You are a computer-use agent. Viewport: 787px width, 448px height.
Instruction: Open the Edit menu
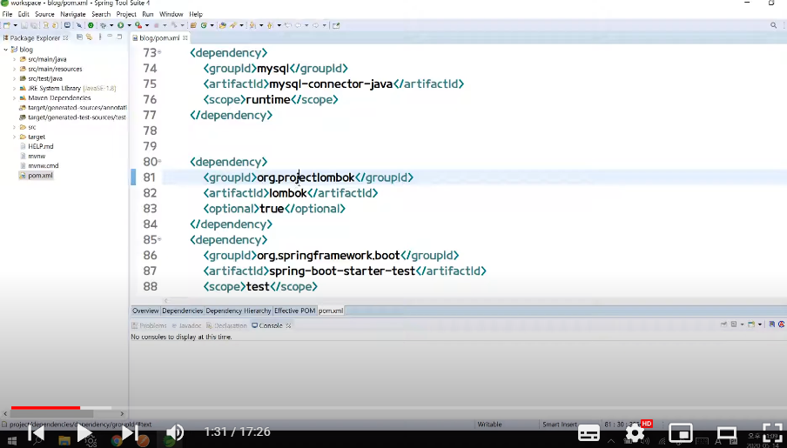click(x=24, y=14)
